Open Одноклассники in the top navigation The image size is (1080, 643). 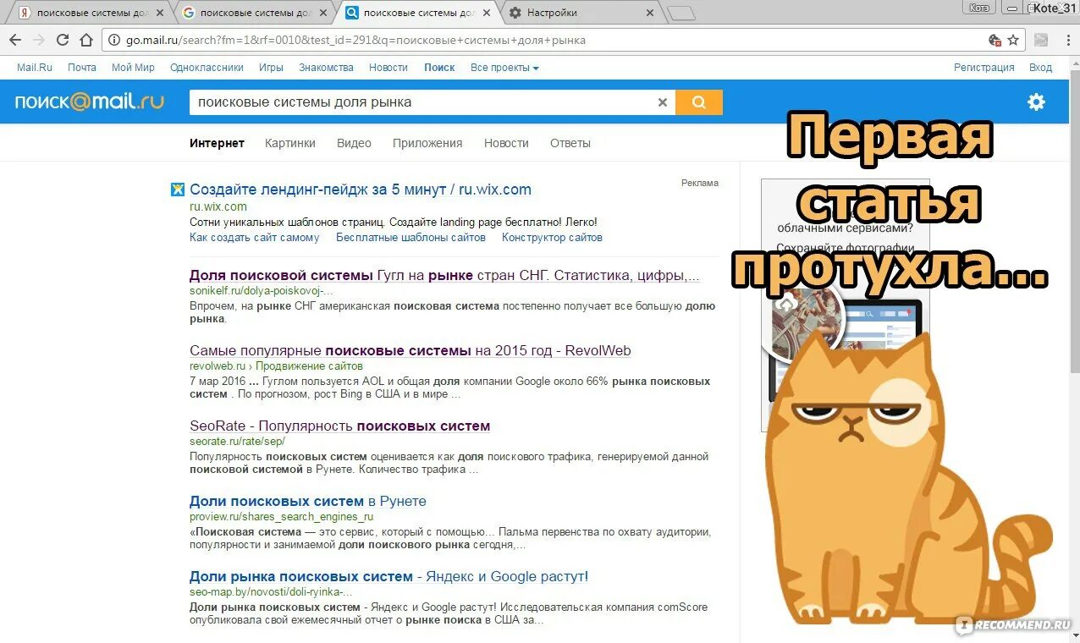coord(207,68)
